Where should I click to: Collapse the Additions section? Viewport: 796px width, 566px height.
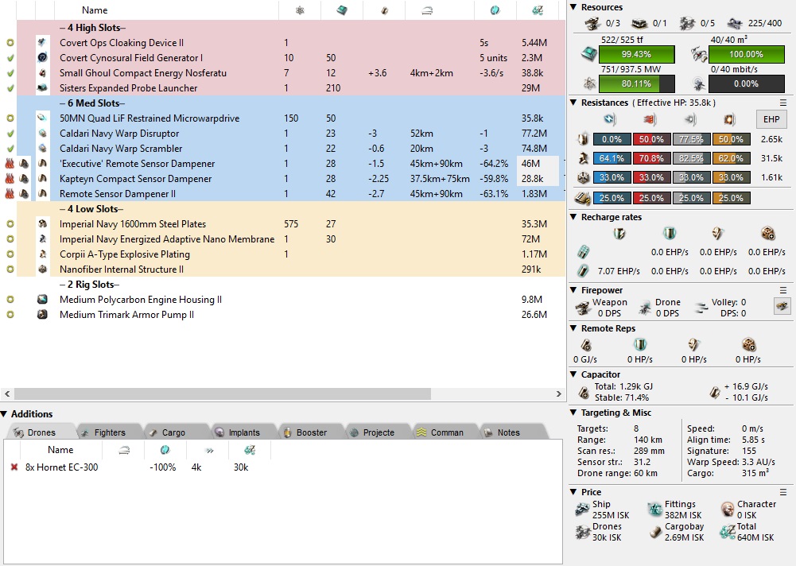coord(5,414)
